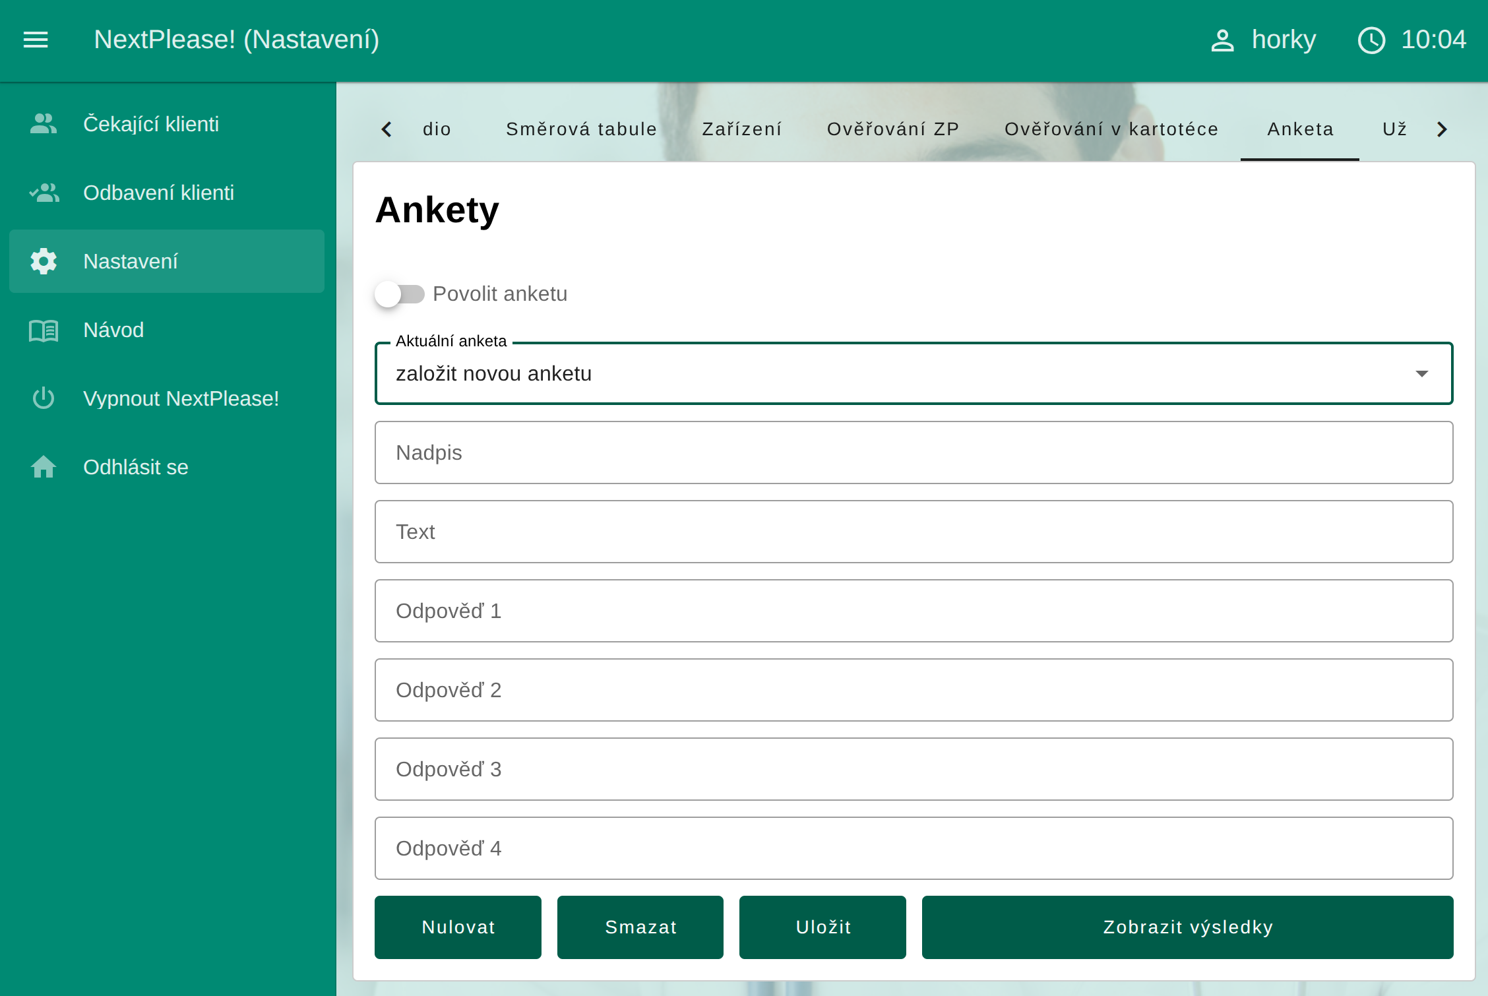Enable the Povolit anketu switch
The height and width of the screenshot is (996, 1488).
[400, 294]
